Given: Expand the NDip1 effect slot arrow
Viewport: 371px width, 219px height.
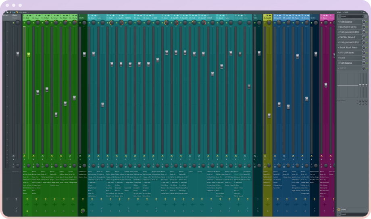Looking at the screenshot, I should [x=338, y=58].
